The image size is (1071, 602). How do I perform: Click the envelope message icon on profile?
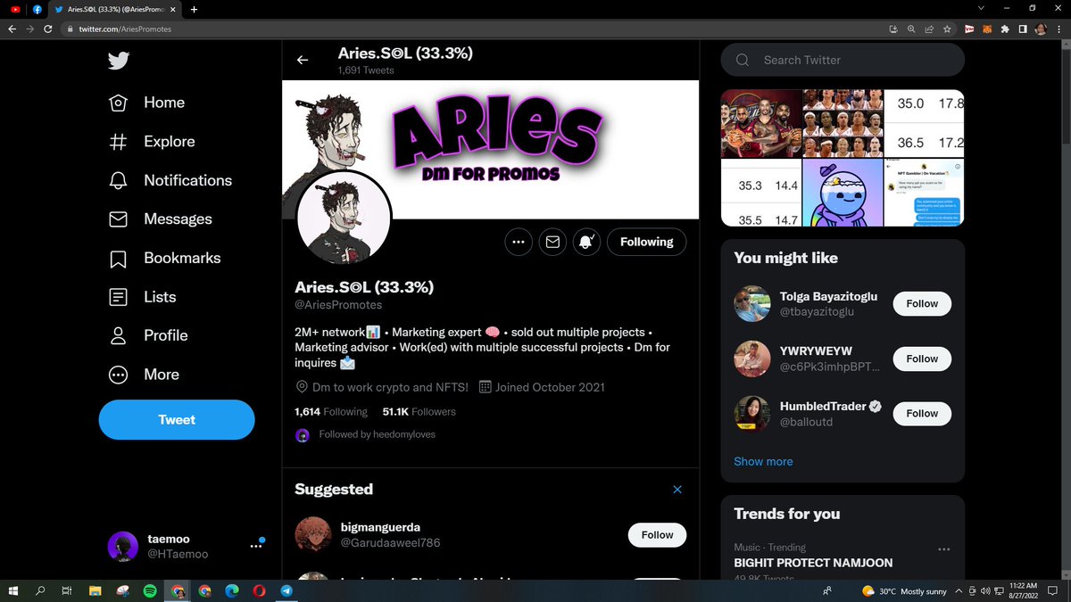coord(552,242)
